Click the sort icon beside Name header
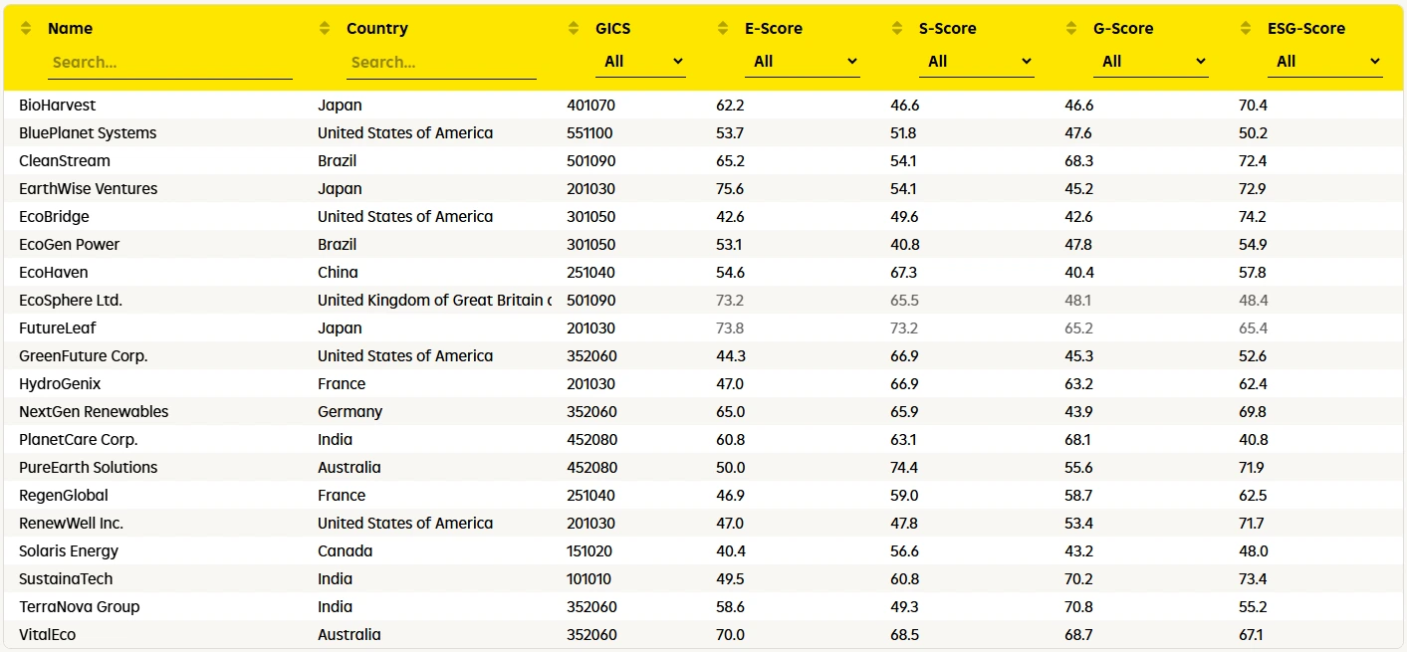This screenshot has height=652, width=1407. [x=27, y=29]
